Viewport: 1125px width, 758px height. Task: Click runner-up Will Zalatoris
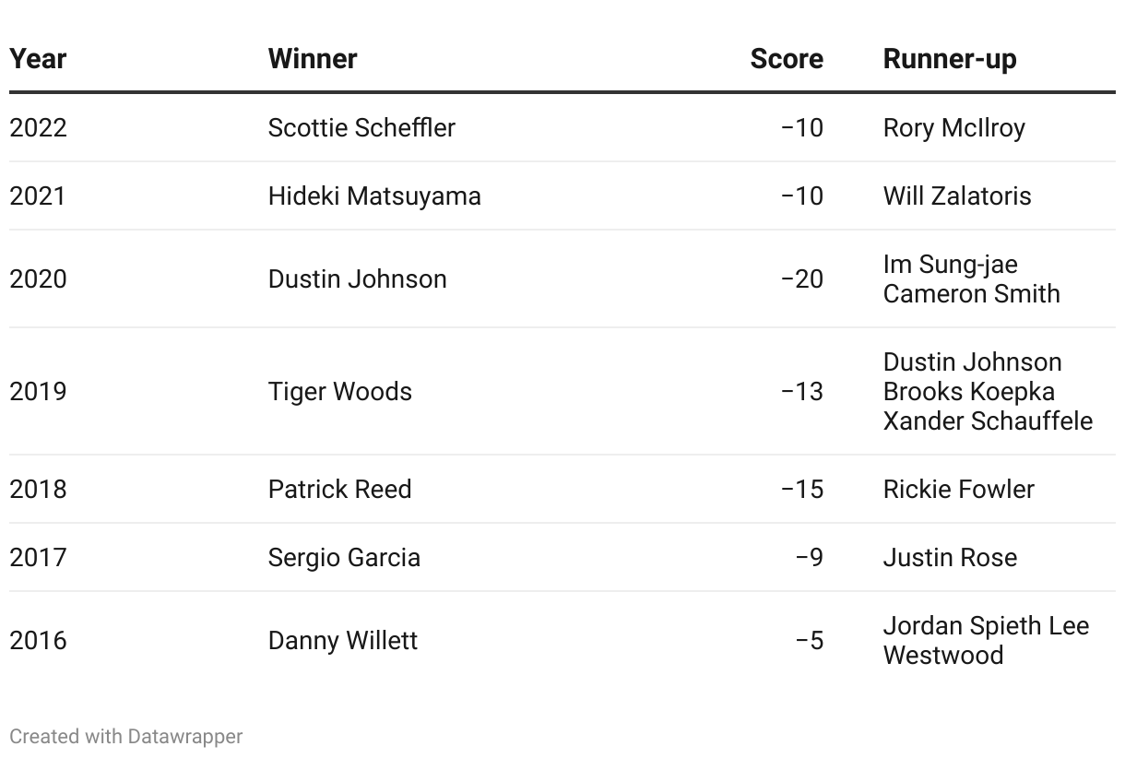pos(957,195)
